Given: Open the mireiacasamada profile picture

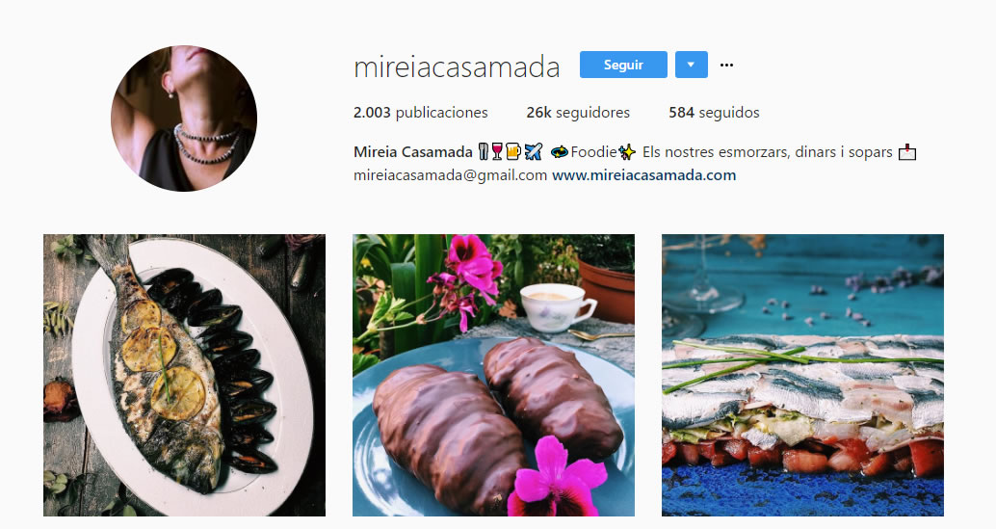Looking at the screenshot, I should 184,119.
